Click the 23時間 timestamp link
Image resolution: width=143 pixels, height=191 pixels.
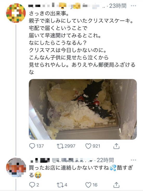click(x=118, y=6)
